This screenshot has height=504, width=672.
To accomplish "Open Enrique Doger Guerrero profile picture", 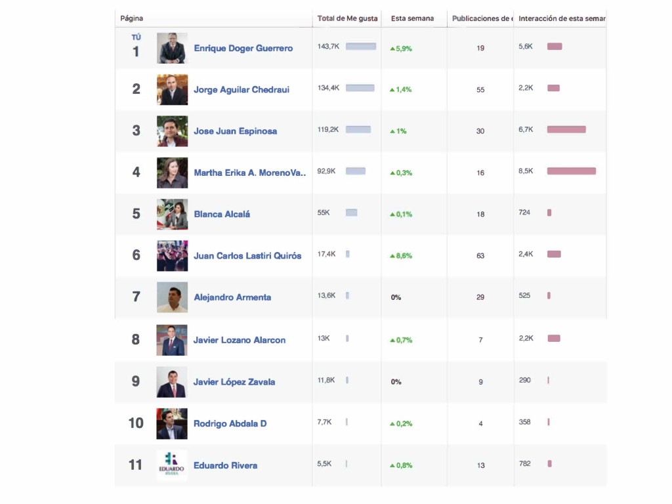I will pyautogui.click(x=173, y=48).
